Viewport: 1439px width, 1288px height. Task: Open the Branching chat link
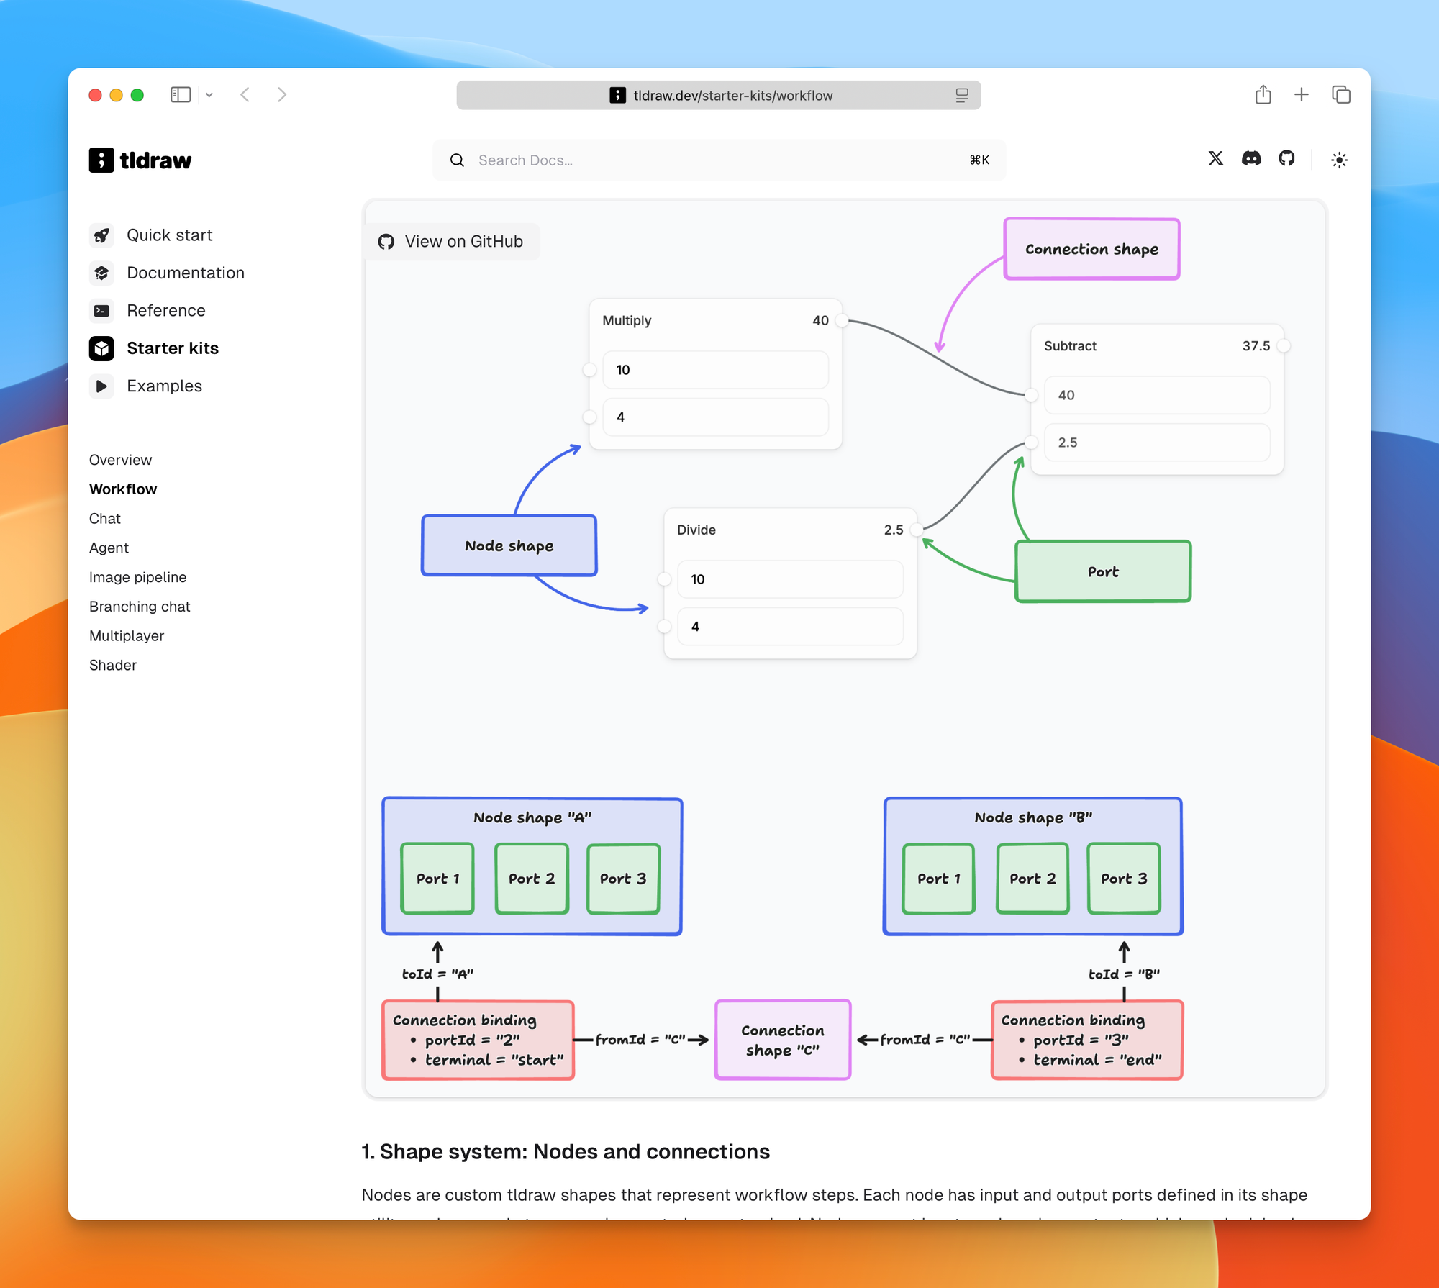(140, 607)
